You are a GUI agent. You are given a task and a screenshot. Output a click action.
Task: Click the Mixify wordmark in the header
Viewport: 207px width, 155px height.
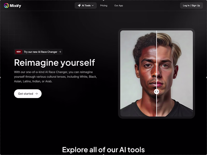click(15, 5)
